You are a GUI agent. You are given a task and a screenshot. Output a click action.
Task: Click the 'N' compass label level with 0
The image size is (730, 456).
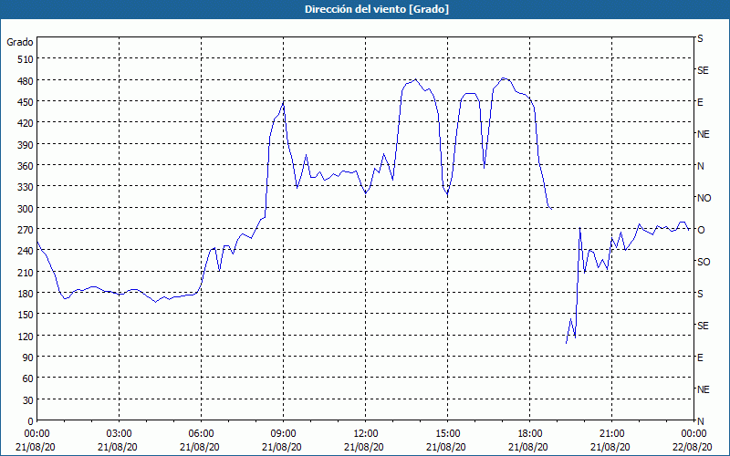[x=701, y=421]
